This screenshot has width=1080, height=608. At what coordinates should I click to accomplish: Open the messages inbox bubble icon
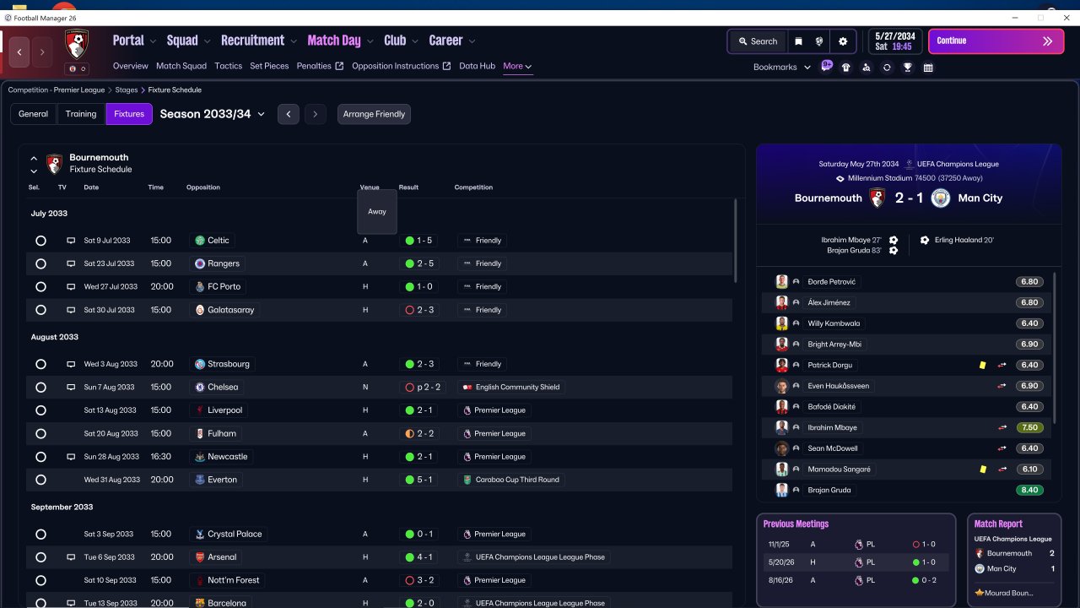(x=827, y=67)
